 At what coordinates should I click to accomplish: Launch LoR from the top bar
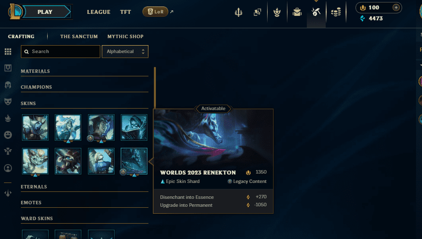point(155,11)
